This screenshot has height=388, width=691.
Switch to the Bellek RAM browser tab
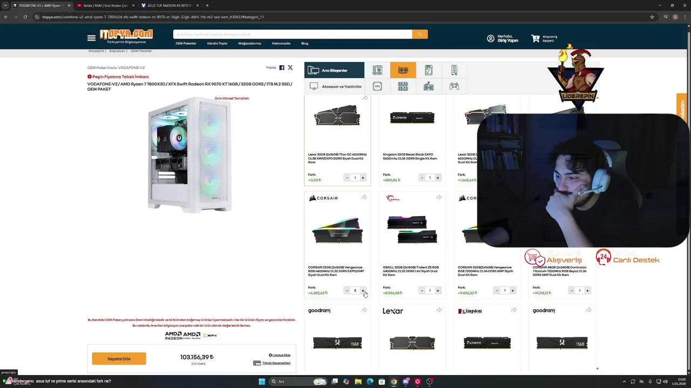coord(105,5)
